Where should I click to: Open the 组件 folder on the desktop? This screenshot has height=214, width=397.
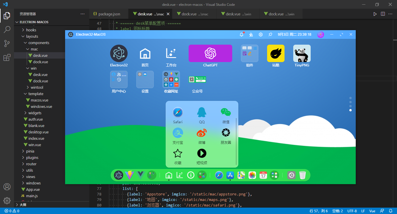point(250,53)
